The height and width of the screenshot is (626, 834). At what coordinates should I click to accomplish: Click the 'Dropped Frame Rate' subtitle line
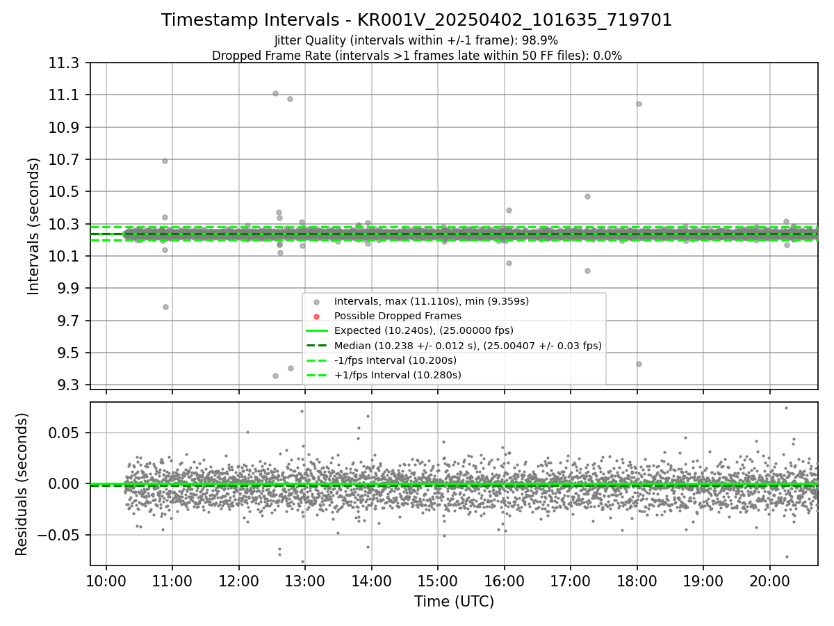[x=416, y=56]
